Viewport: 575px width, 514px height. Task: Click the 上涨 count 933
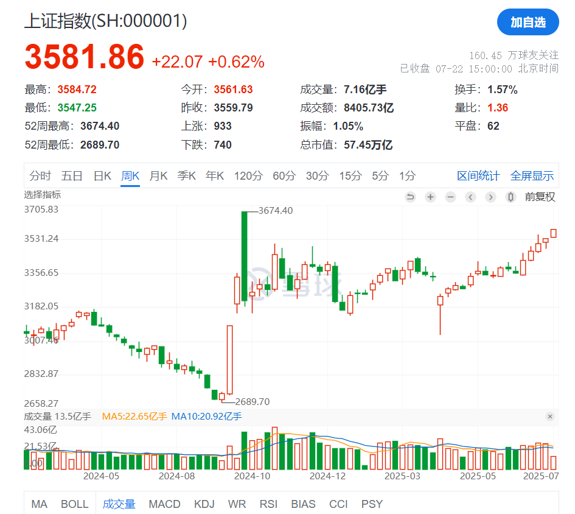click(223, 126)
